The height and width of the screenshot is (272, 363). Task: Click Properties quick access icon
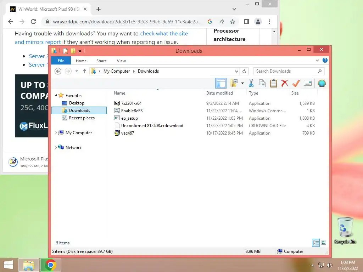coord(66,51)
